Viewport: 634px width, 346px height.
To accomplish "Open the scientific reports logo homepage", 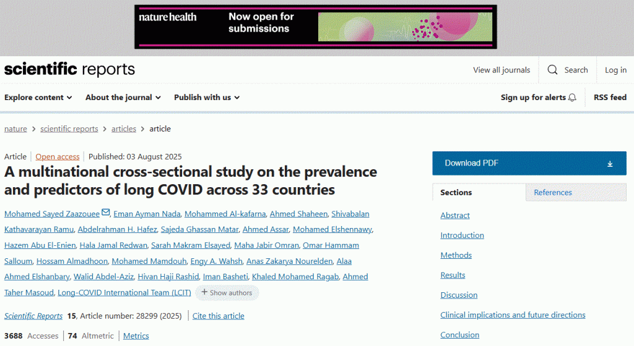I will point(69,69).
